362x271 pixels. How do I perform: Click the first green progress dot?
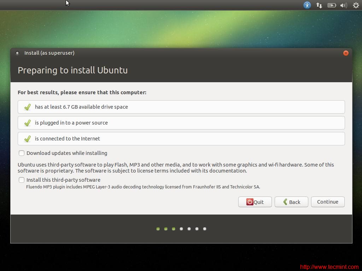[x=158, y=229]
